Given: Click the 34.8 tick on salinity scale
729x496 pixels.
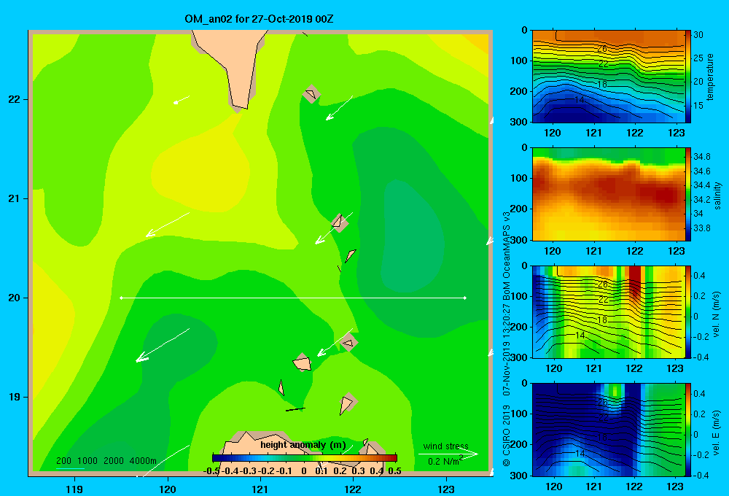Looking at the screenshot, I should 701,157.
